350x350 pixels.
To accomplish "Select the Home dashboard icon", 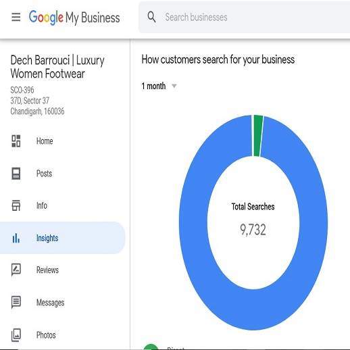I will click(16, 141).
